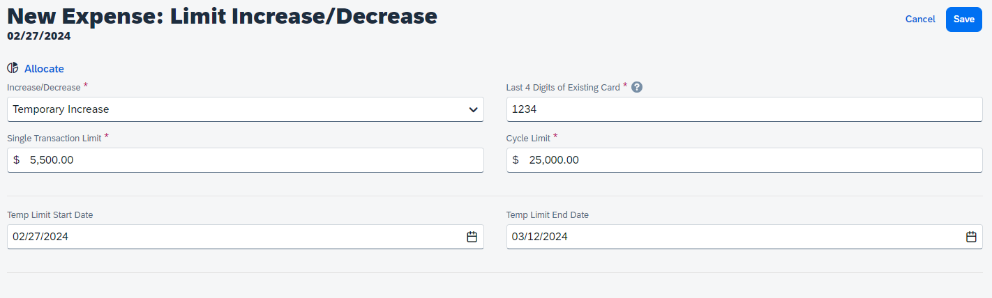The height and width of the screenshot is (298, 992).
Task: Click the help icon beside Last 4 Digits
Action: click(636, 88)
